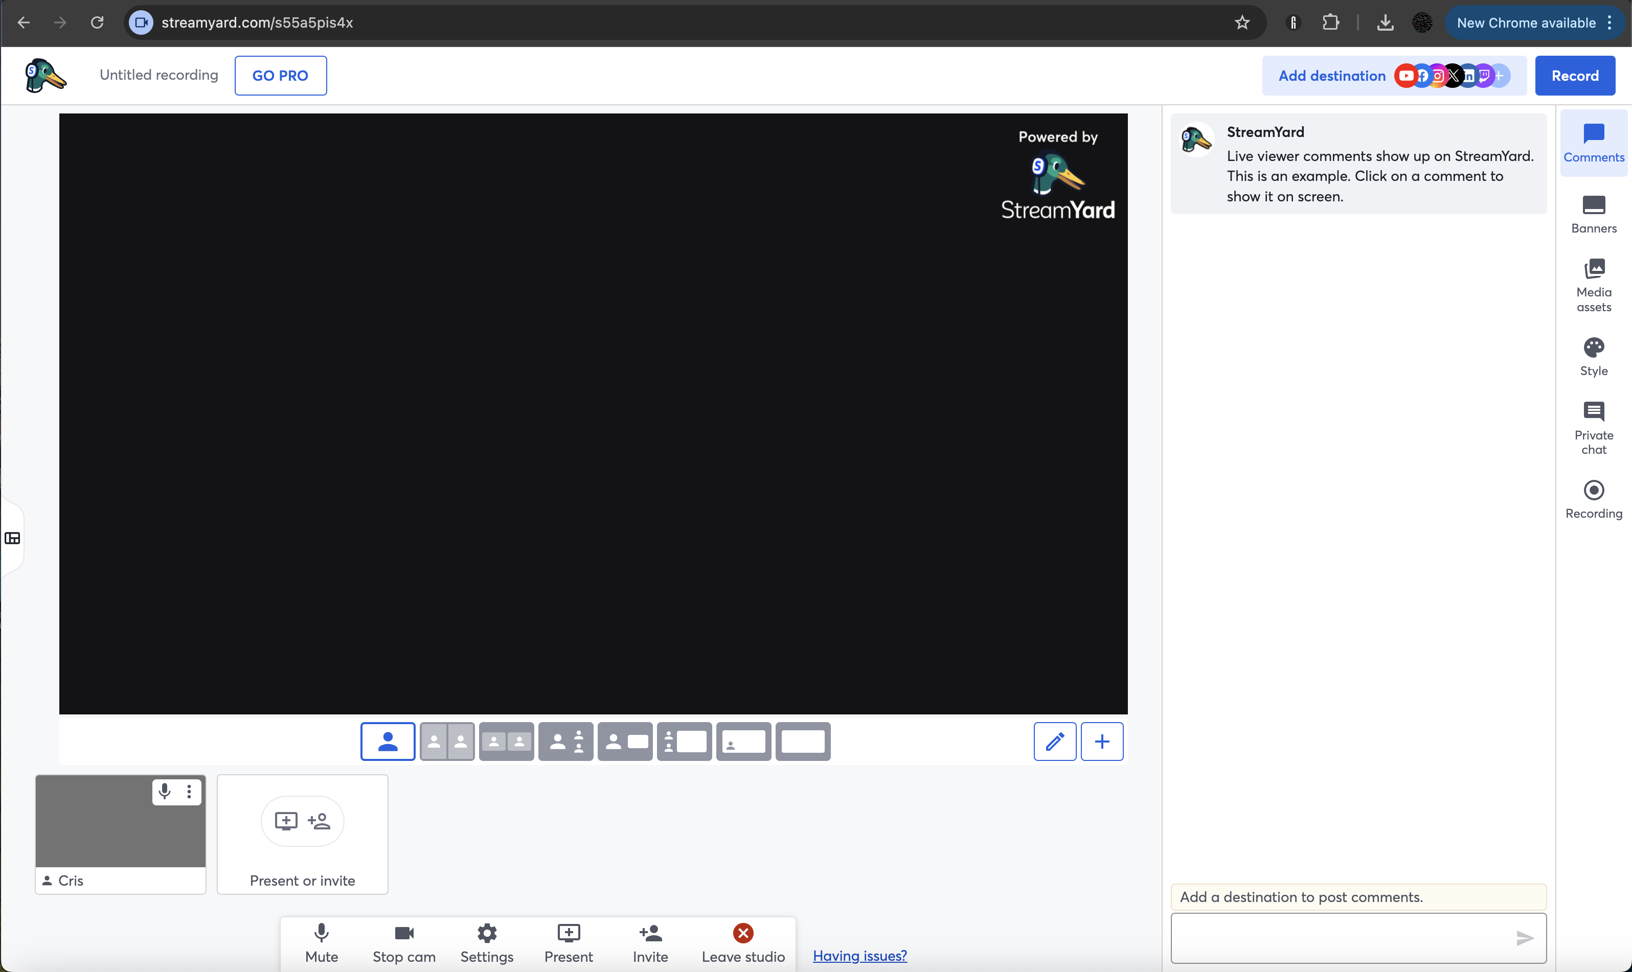This screenshot has width=1632, height=972.
Task: Click the GO PRO button
Action: [x=280, y=75]
